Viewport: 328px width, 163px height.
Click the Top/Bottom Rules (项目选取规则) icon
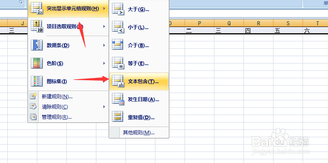pos(36,26)
